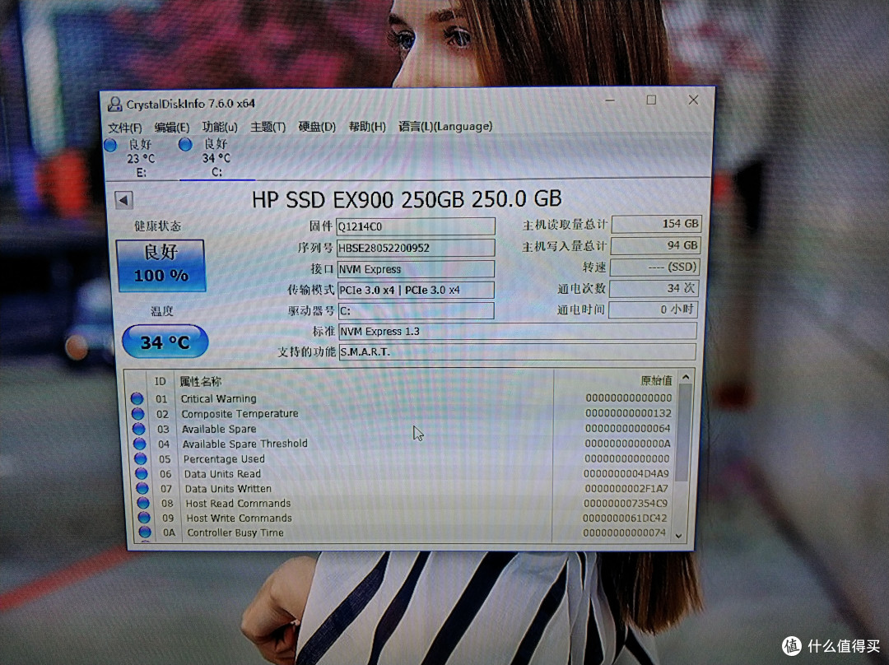The image size is (889, 665).
Task: Minimize the CrystalDiskInfo window
Action: 610,100
